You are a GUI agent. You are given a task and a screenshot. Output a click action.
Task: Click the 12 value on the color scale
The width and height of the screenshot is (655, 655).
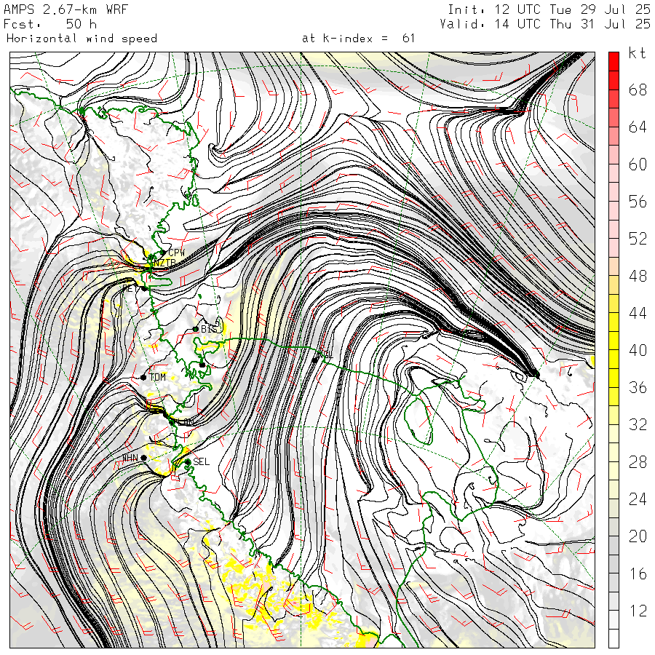pyautogui.click(x=638, y=611)
